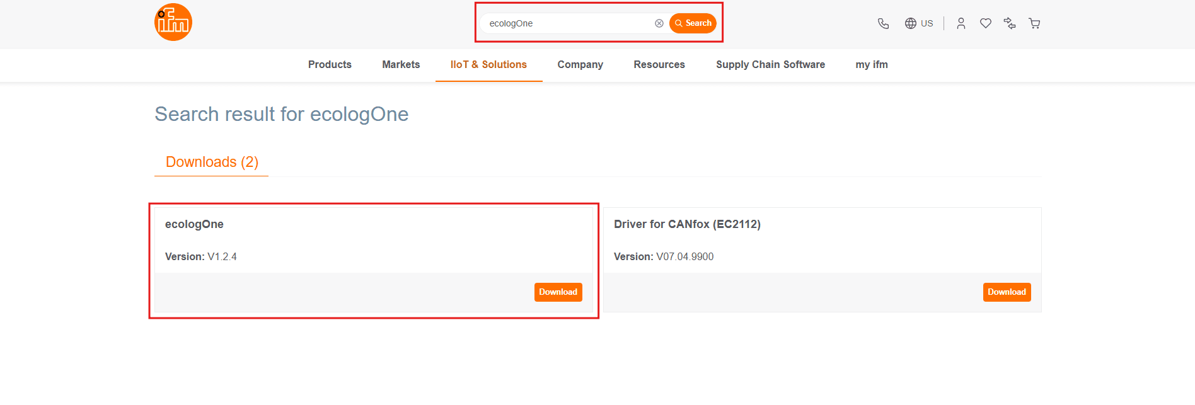Select the Downloads (2) tab
The height and width of the screenshot is (405, 1195).
212,162
